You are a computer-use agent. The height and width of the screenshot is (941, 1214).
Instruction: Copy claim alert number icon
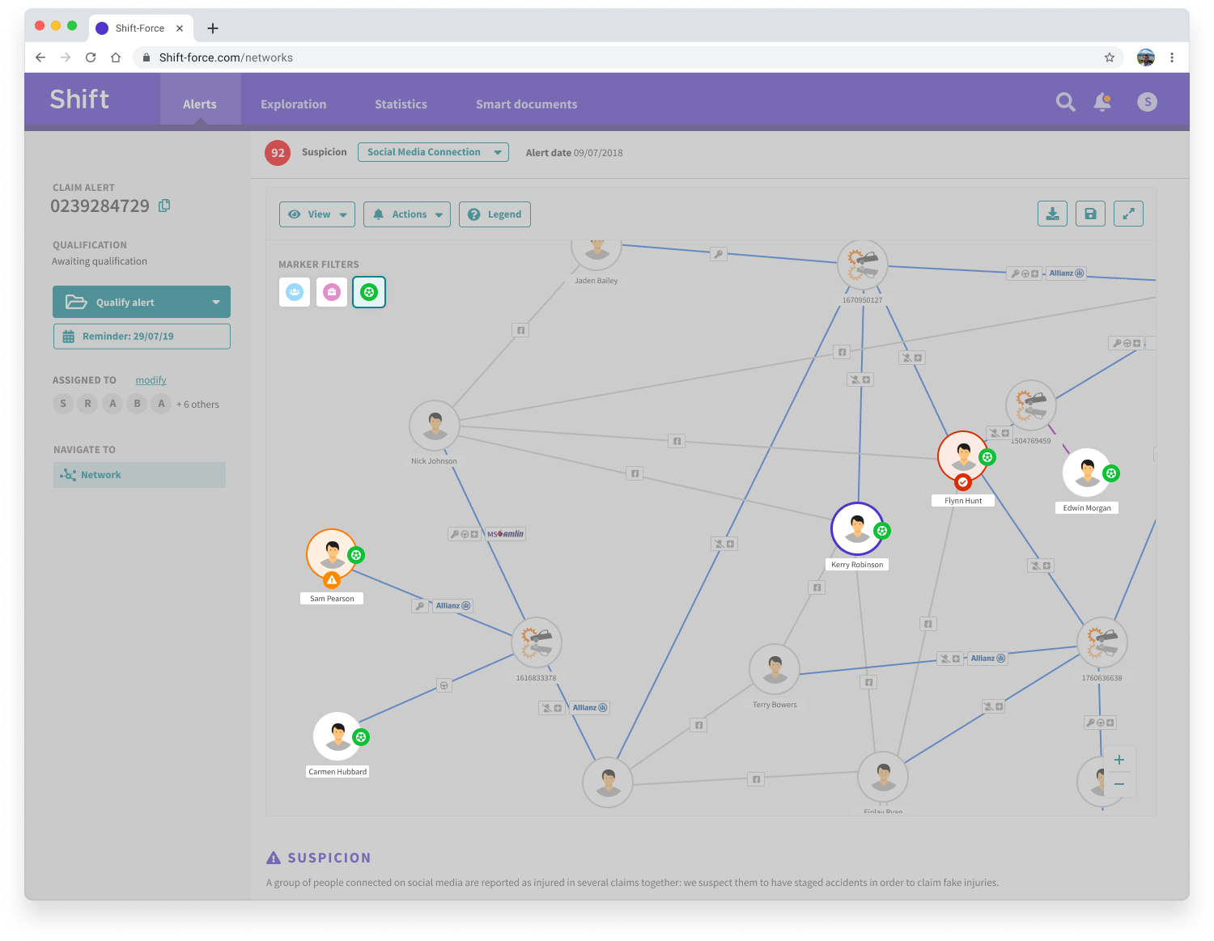(x=164, y=206)
